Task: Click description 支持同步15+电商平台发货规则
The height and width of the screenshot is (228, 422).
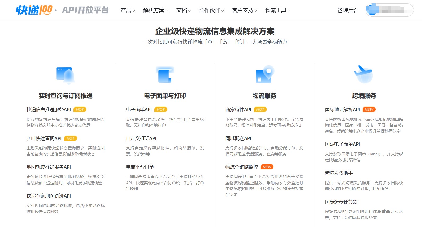Action: (x=264, y=186)
